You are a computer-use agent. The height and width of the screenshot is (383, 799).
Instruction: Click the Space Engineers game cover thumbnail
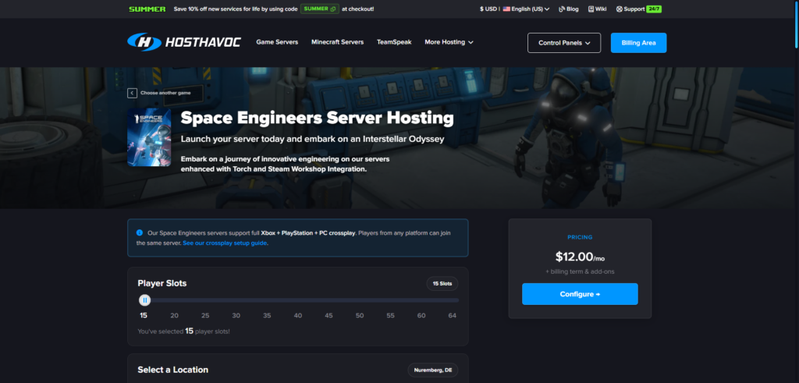pos(149,137)
